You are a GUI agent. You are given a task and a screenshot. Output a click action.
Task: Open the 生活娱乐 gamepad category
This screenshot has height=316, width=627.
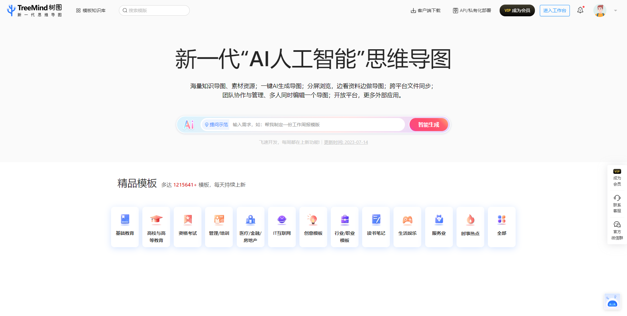pos(407,227)
